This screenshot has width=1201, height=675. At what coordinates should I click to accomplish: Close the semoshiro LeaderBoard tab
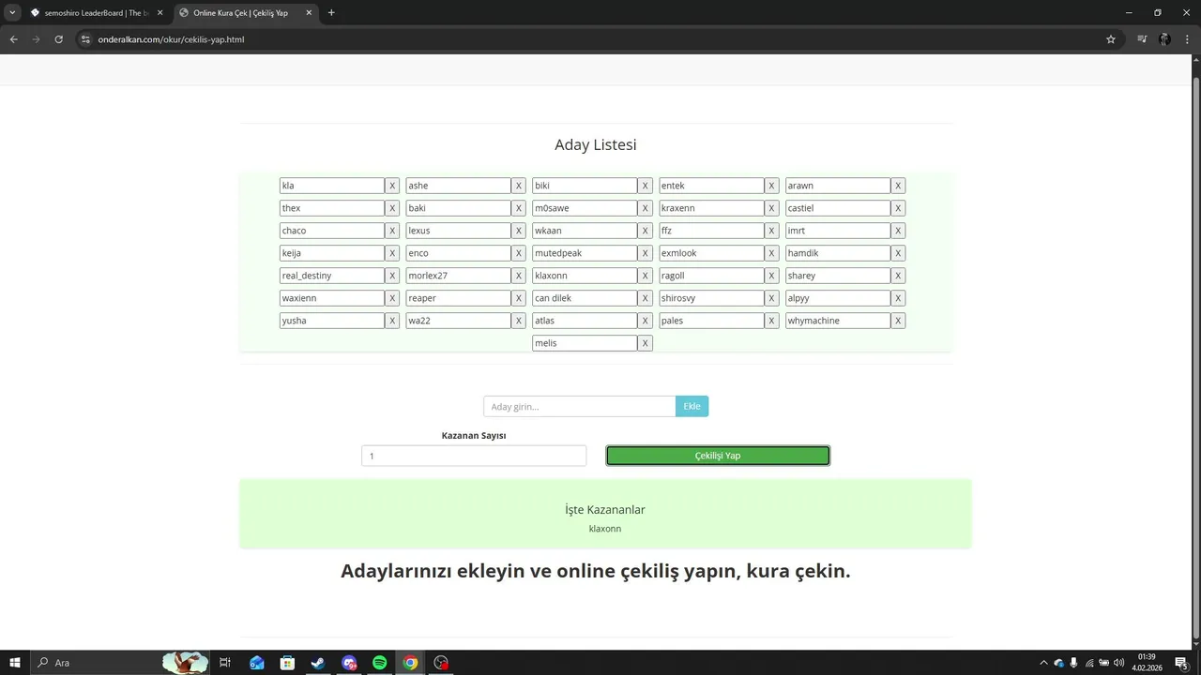(160, 13)
